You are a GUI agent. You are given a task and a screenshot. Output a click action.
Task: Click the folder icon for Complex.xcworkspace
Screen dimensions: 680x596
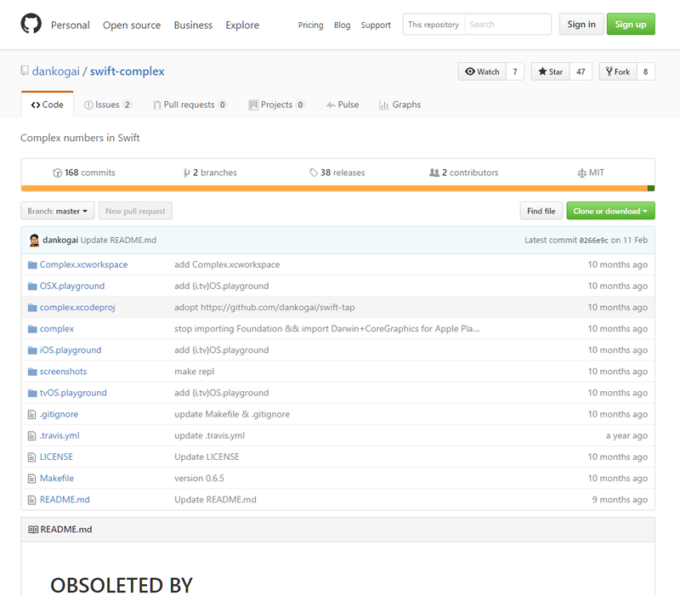(32, 264)
